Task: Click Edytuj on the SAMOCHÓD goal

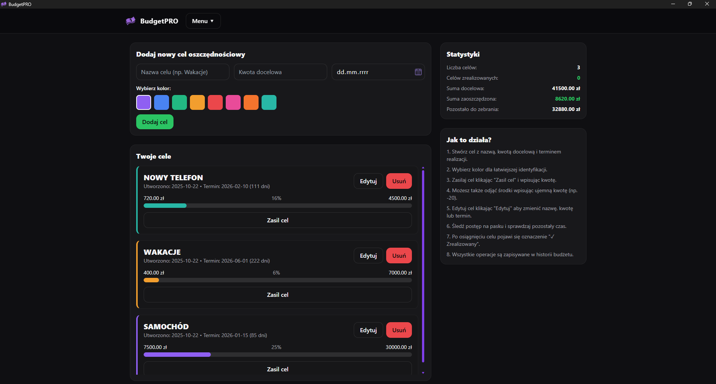Action: (368, 330)
